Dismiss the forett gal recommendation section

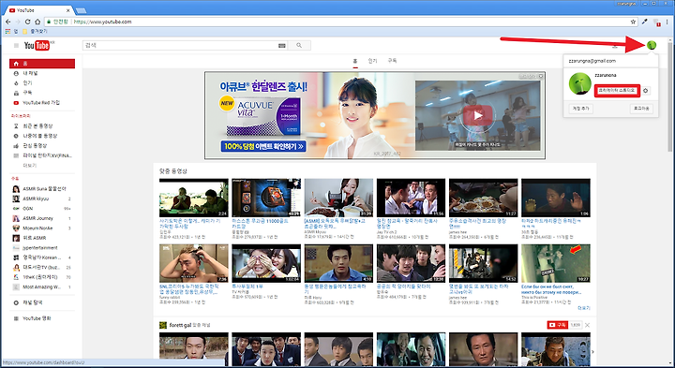(x=587, y=326)
